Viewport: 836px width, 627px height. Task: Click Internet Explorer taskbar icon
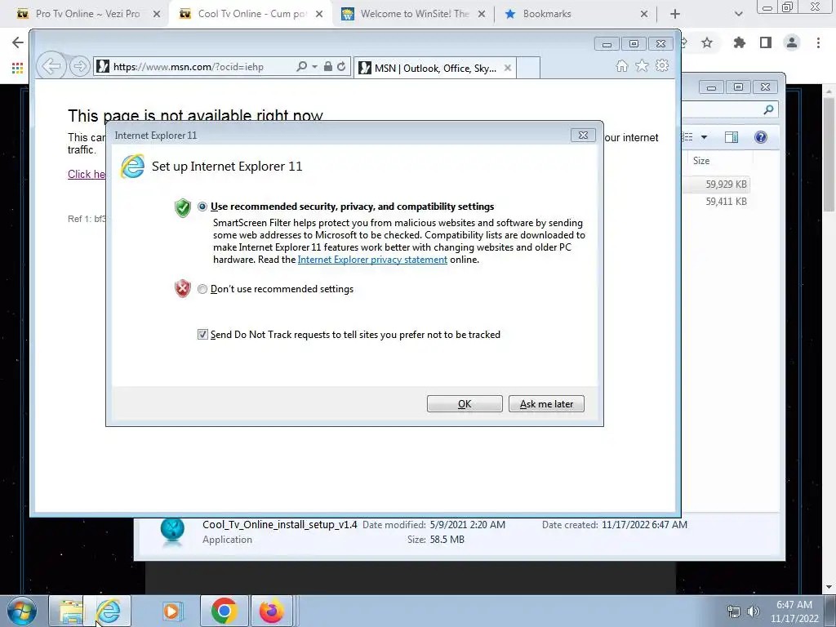pos(109,611)
